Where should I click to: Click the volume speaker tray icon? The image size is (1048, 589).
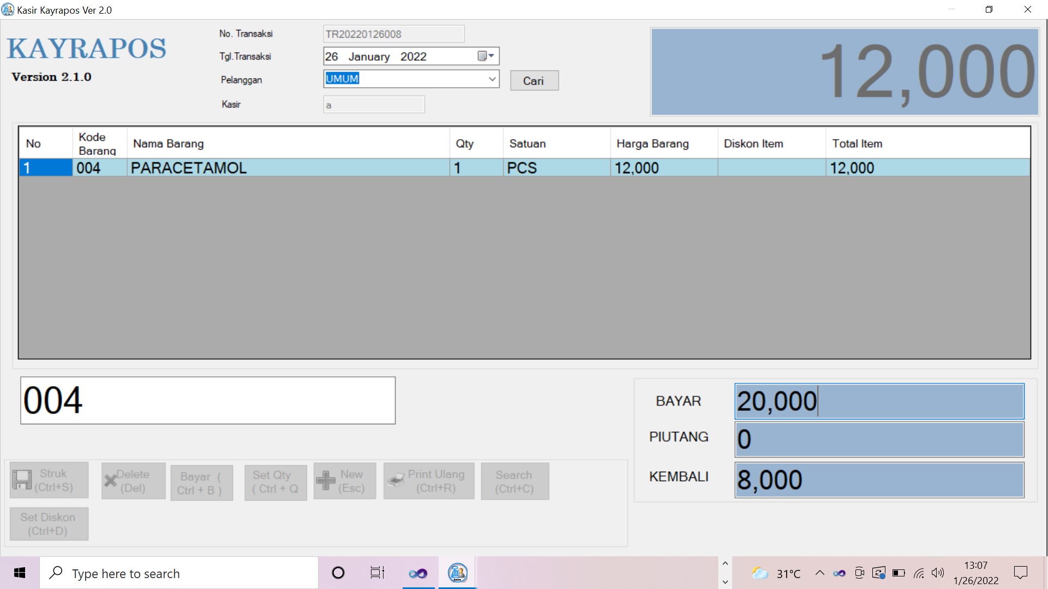(x=937, y=573)
